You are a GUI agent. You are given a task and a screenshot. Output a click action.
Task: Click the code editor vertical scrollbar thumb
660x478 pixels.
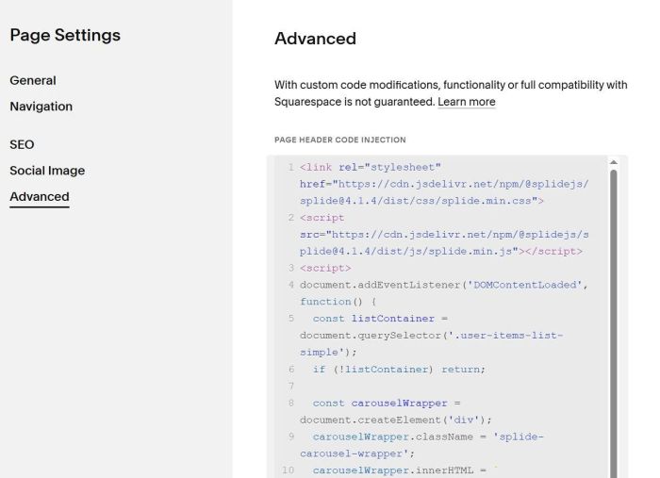click(614, 321)
